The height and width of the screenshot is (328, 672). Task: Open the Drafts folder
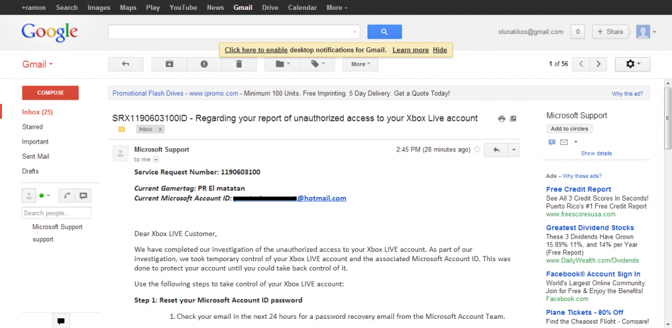30,171
